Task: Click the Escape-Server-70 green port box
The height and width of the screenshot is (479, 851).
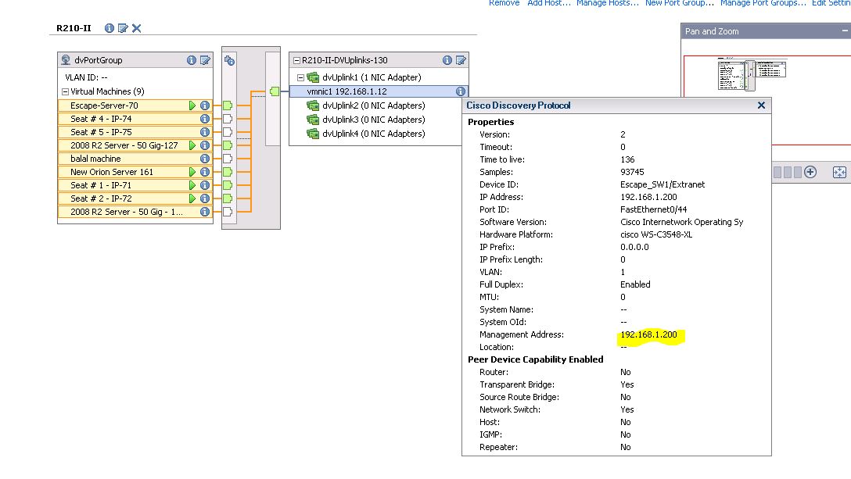Action: pos(228,105)
